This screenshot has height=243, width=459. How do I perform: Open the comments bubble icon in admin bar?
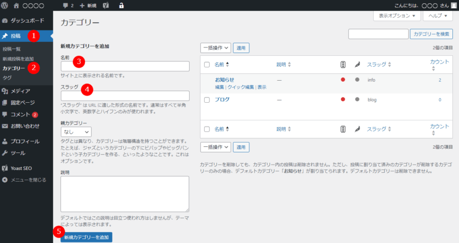click(x=65, y=5)
